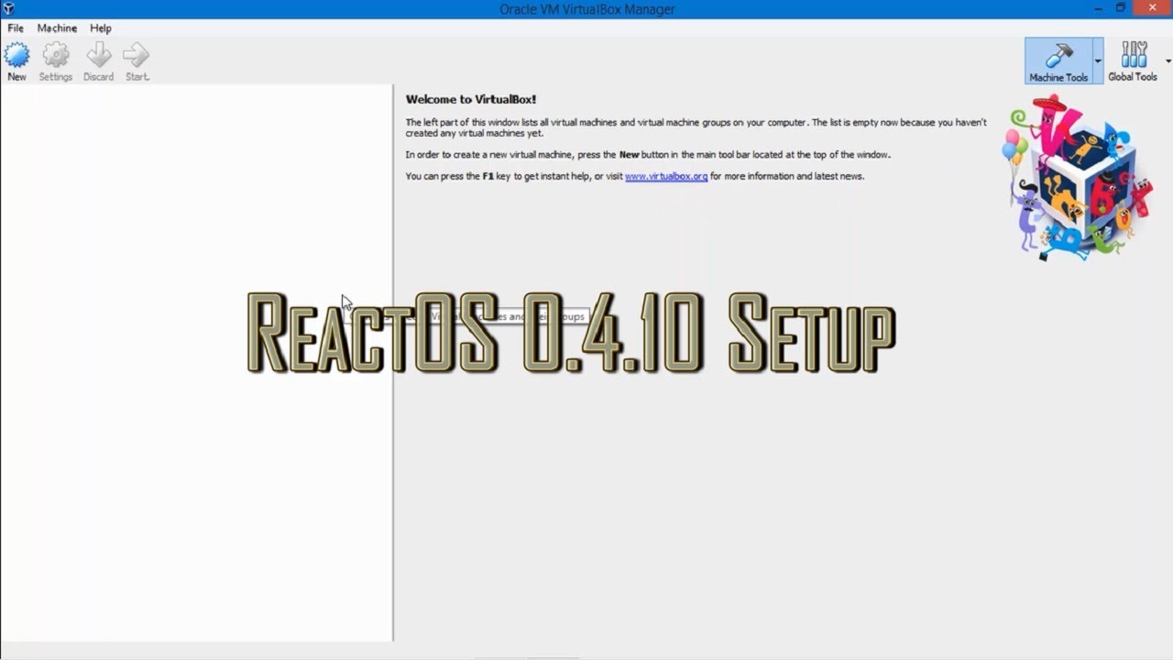Click the Discard toolbar icon
Viewport: 1173px width, 660px height.
98,61
